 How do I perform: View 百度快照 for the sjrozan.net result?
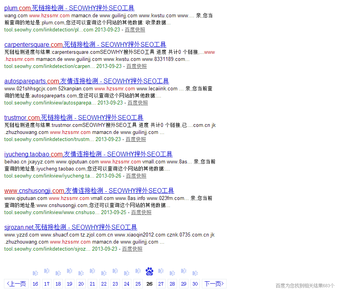[132, 249]
